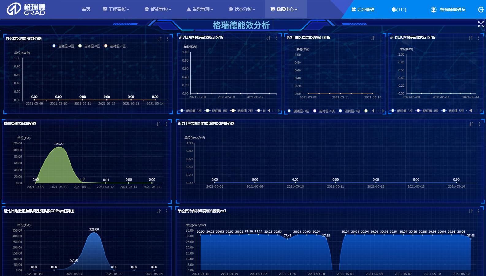
Task: Click sort icon on 输送管路损耗趋势图 panel
Action: click(x=158, y=124)
